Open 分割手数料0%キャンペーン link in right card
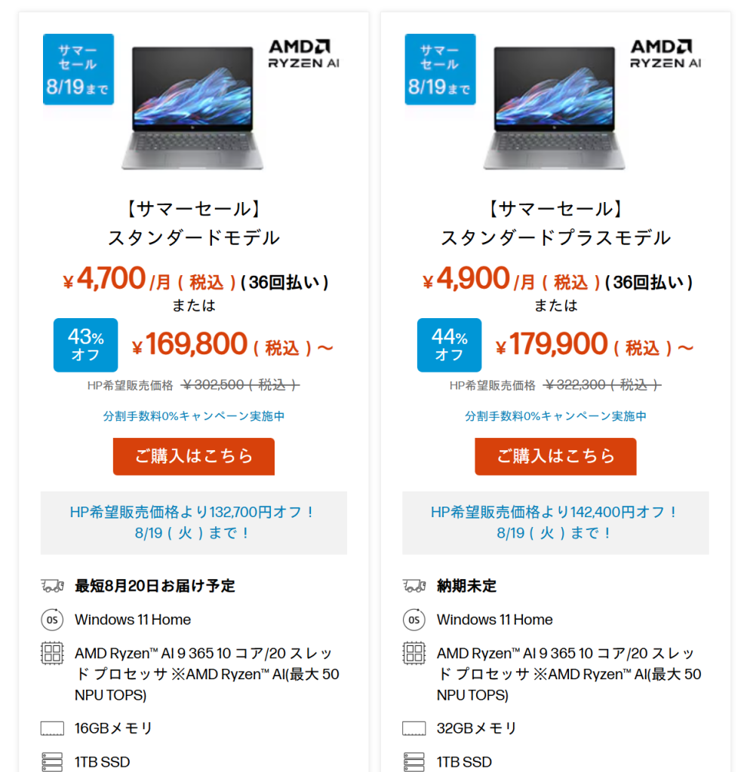This screenshot has width=741, height=772. [556, 416]
